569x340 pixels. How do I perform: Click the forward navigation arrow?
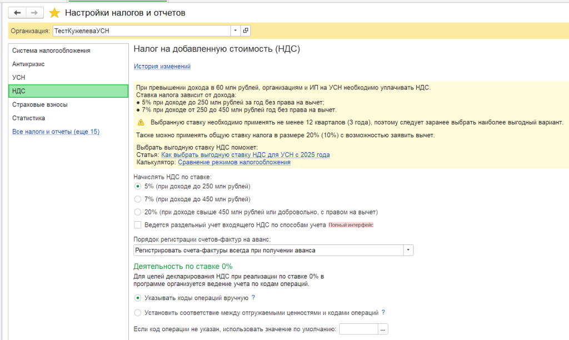point(34,13)
